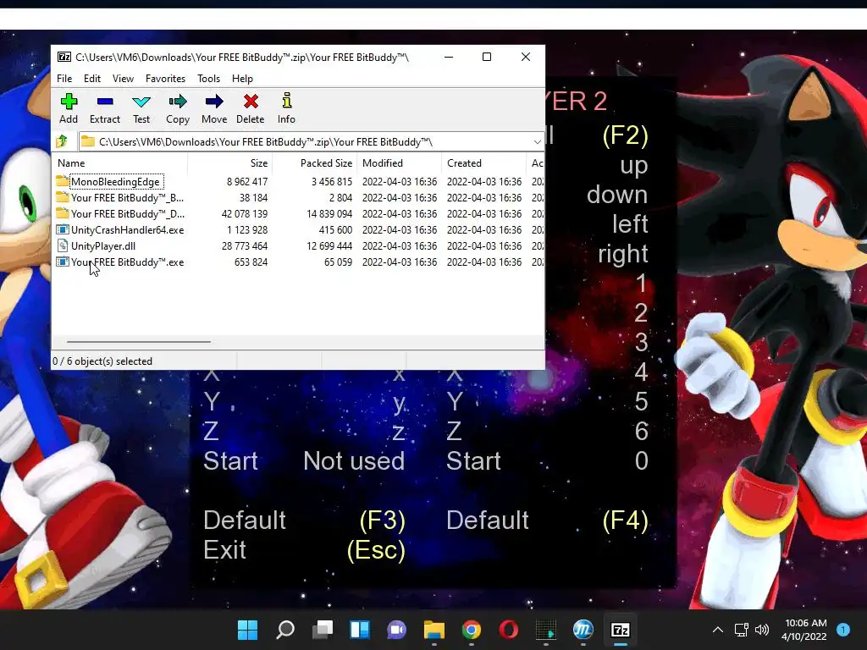The width and height of the screenshot is (867, 650).
Task: Select Your FREE BitBuddy™.exe row
Action: click(299, 262)
